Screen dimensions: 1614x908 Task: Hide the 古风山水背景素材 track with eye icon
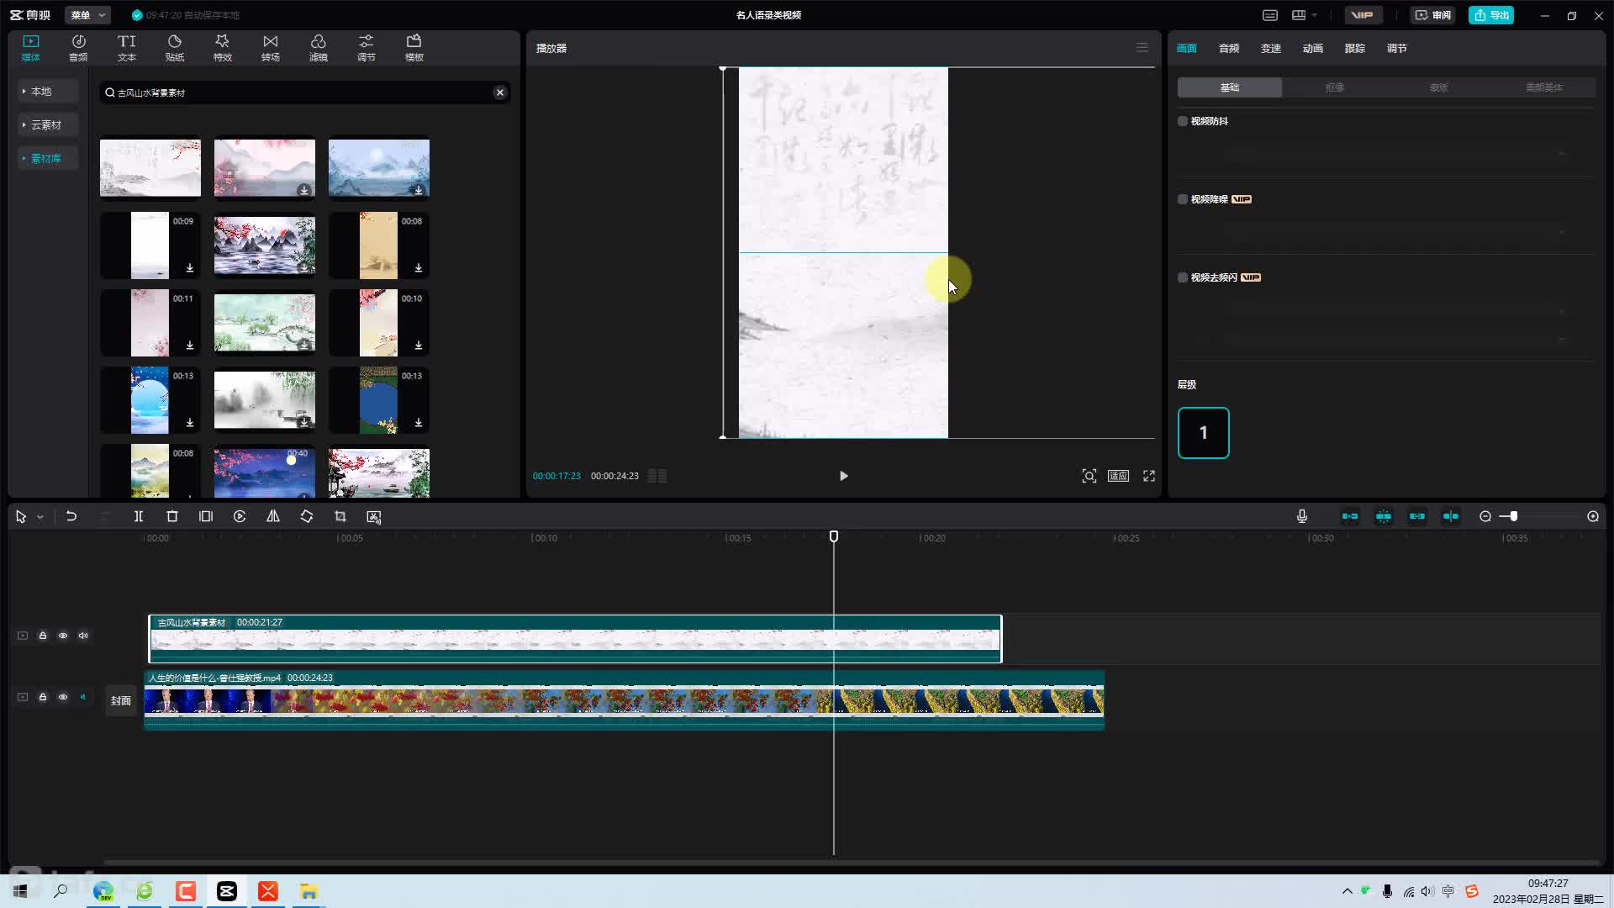click(63, 636)
